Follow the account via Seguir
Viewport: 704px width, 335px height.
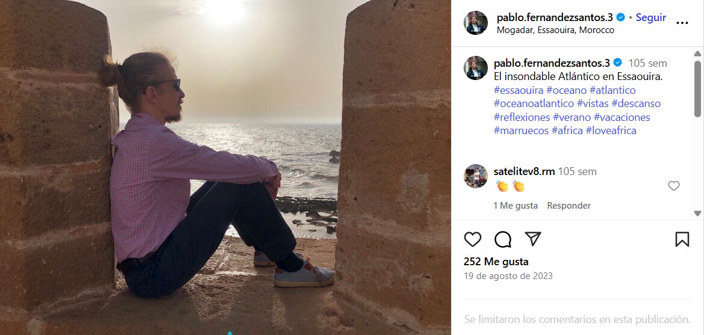(650, 17)
